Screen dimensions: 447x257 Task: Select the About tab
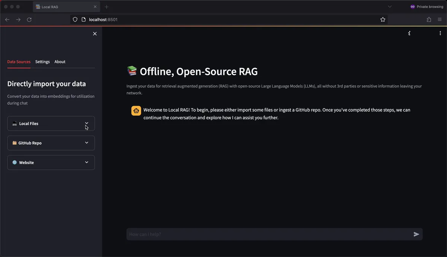(60, 62)
